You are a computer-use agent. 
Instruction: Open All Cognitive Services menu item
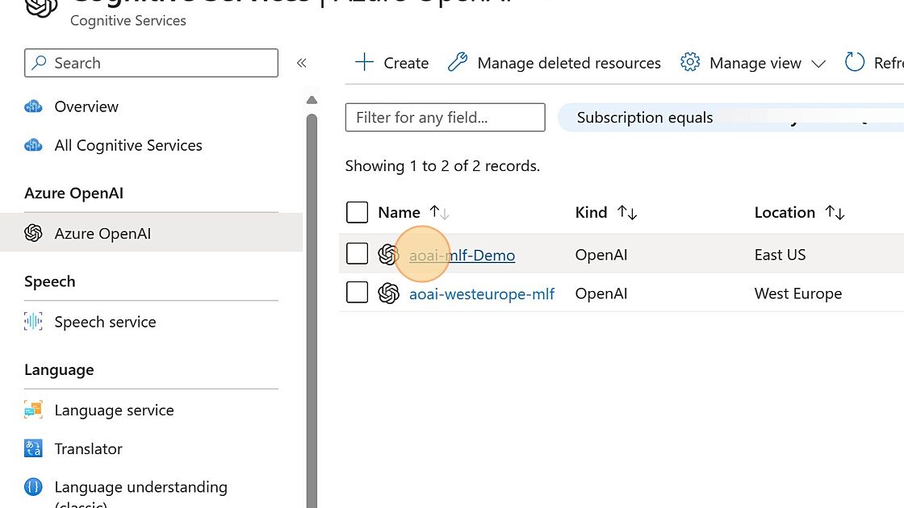click(128, 145)
